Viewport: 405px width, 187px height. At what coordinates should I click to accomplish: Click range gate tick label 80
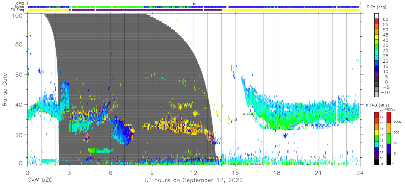[x=19, y=44]
